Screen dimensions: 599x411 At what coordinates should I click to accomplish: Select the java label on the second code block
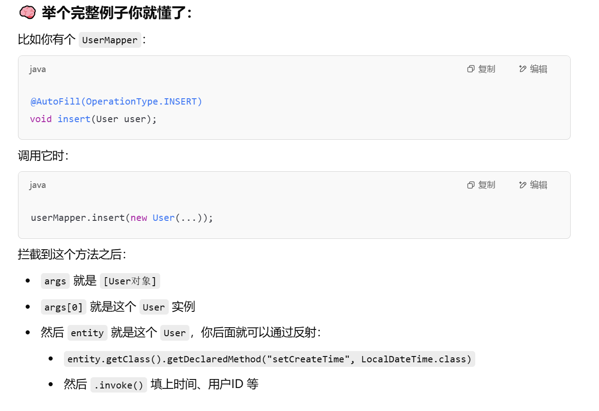pos(36,185)
